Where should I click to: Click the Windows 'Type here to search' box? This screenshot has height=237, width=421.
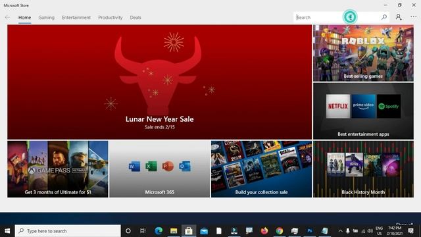[x=68, y=231]
